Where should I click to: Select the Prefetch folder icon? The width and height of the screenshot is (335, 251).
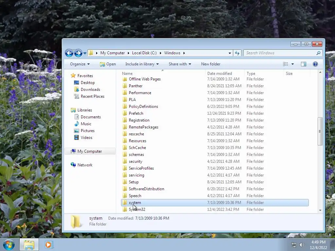click(x=125, y=113)
